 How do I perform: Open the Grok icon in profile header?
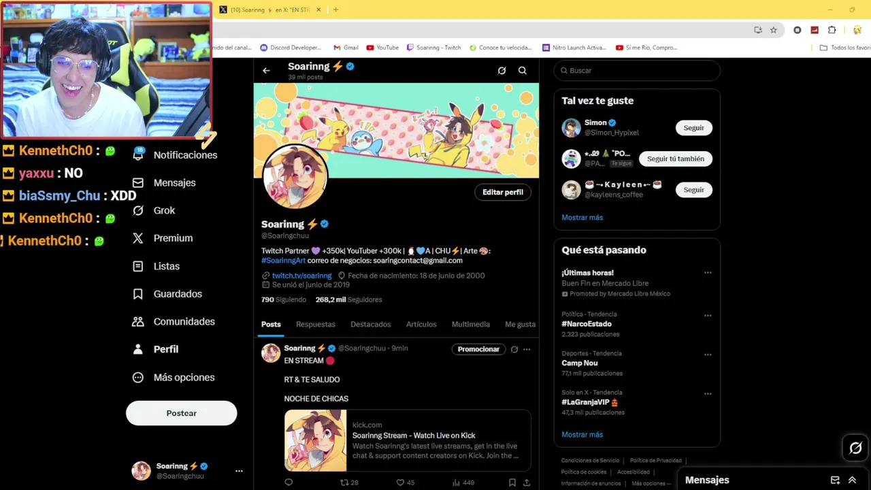[x=502, y=70]
